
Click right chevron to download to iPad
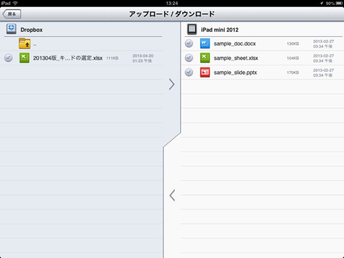pos(172,84)
